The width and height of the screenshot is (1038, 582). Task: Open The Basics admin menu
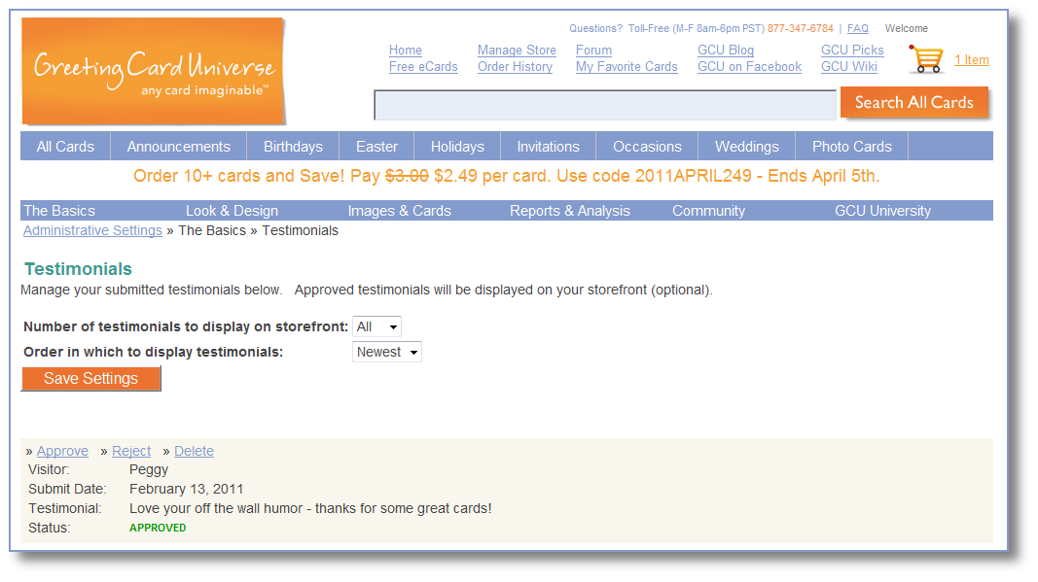point(59,210)
